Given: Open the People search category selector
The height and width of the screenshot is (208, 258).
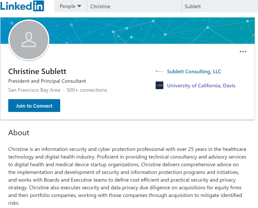Looking at the screenshot, I should [70, 6].
